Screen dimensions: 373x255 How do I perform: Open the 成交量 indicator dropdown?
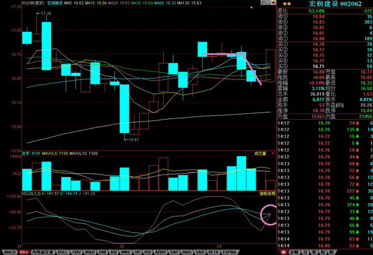coord(260,154)
